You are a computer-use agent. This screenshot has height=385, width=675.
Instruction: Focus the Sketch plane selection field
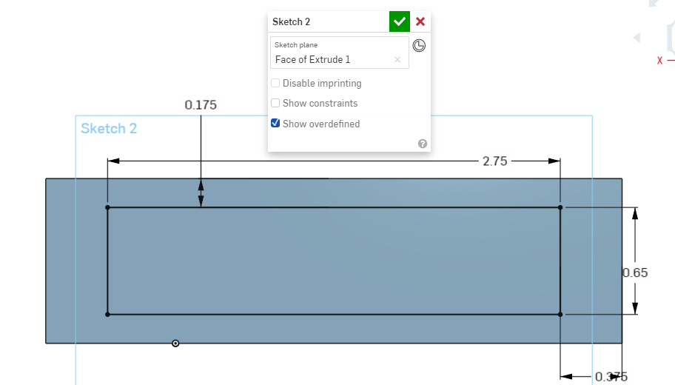[x=333, y=59]
